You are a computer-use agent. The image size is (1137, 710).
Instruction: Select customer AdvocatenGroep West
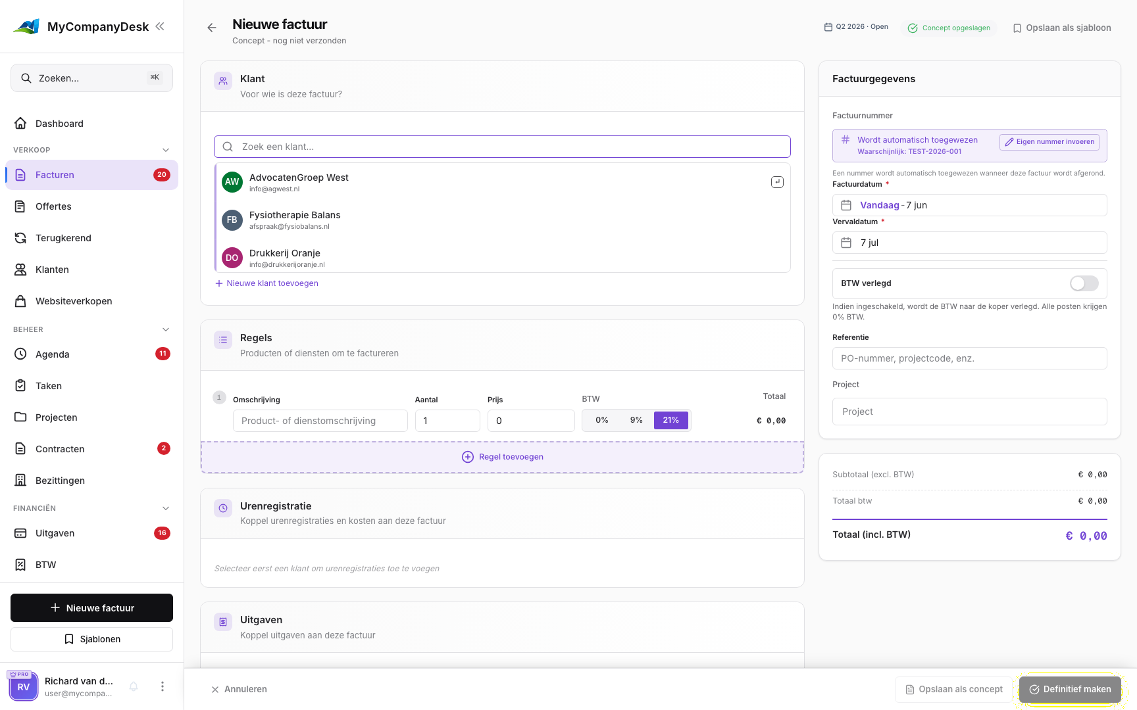503,182
